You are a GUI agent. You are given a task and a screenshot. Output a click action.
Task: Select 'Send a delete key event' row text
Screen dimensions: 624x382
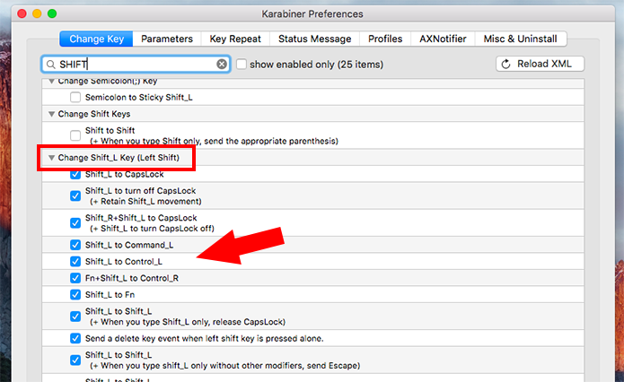(204, 339)
